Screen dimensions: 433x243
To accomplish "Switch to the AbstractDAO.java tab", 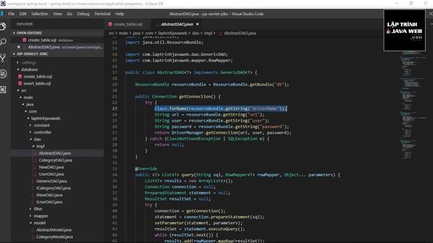I will point(177,24).
